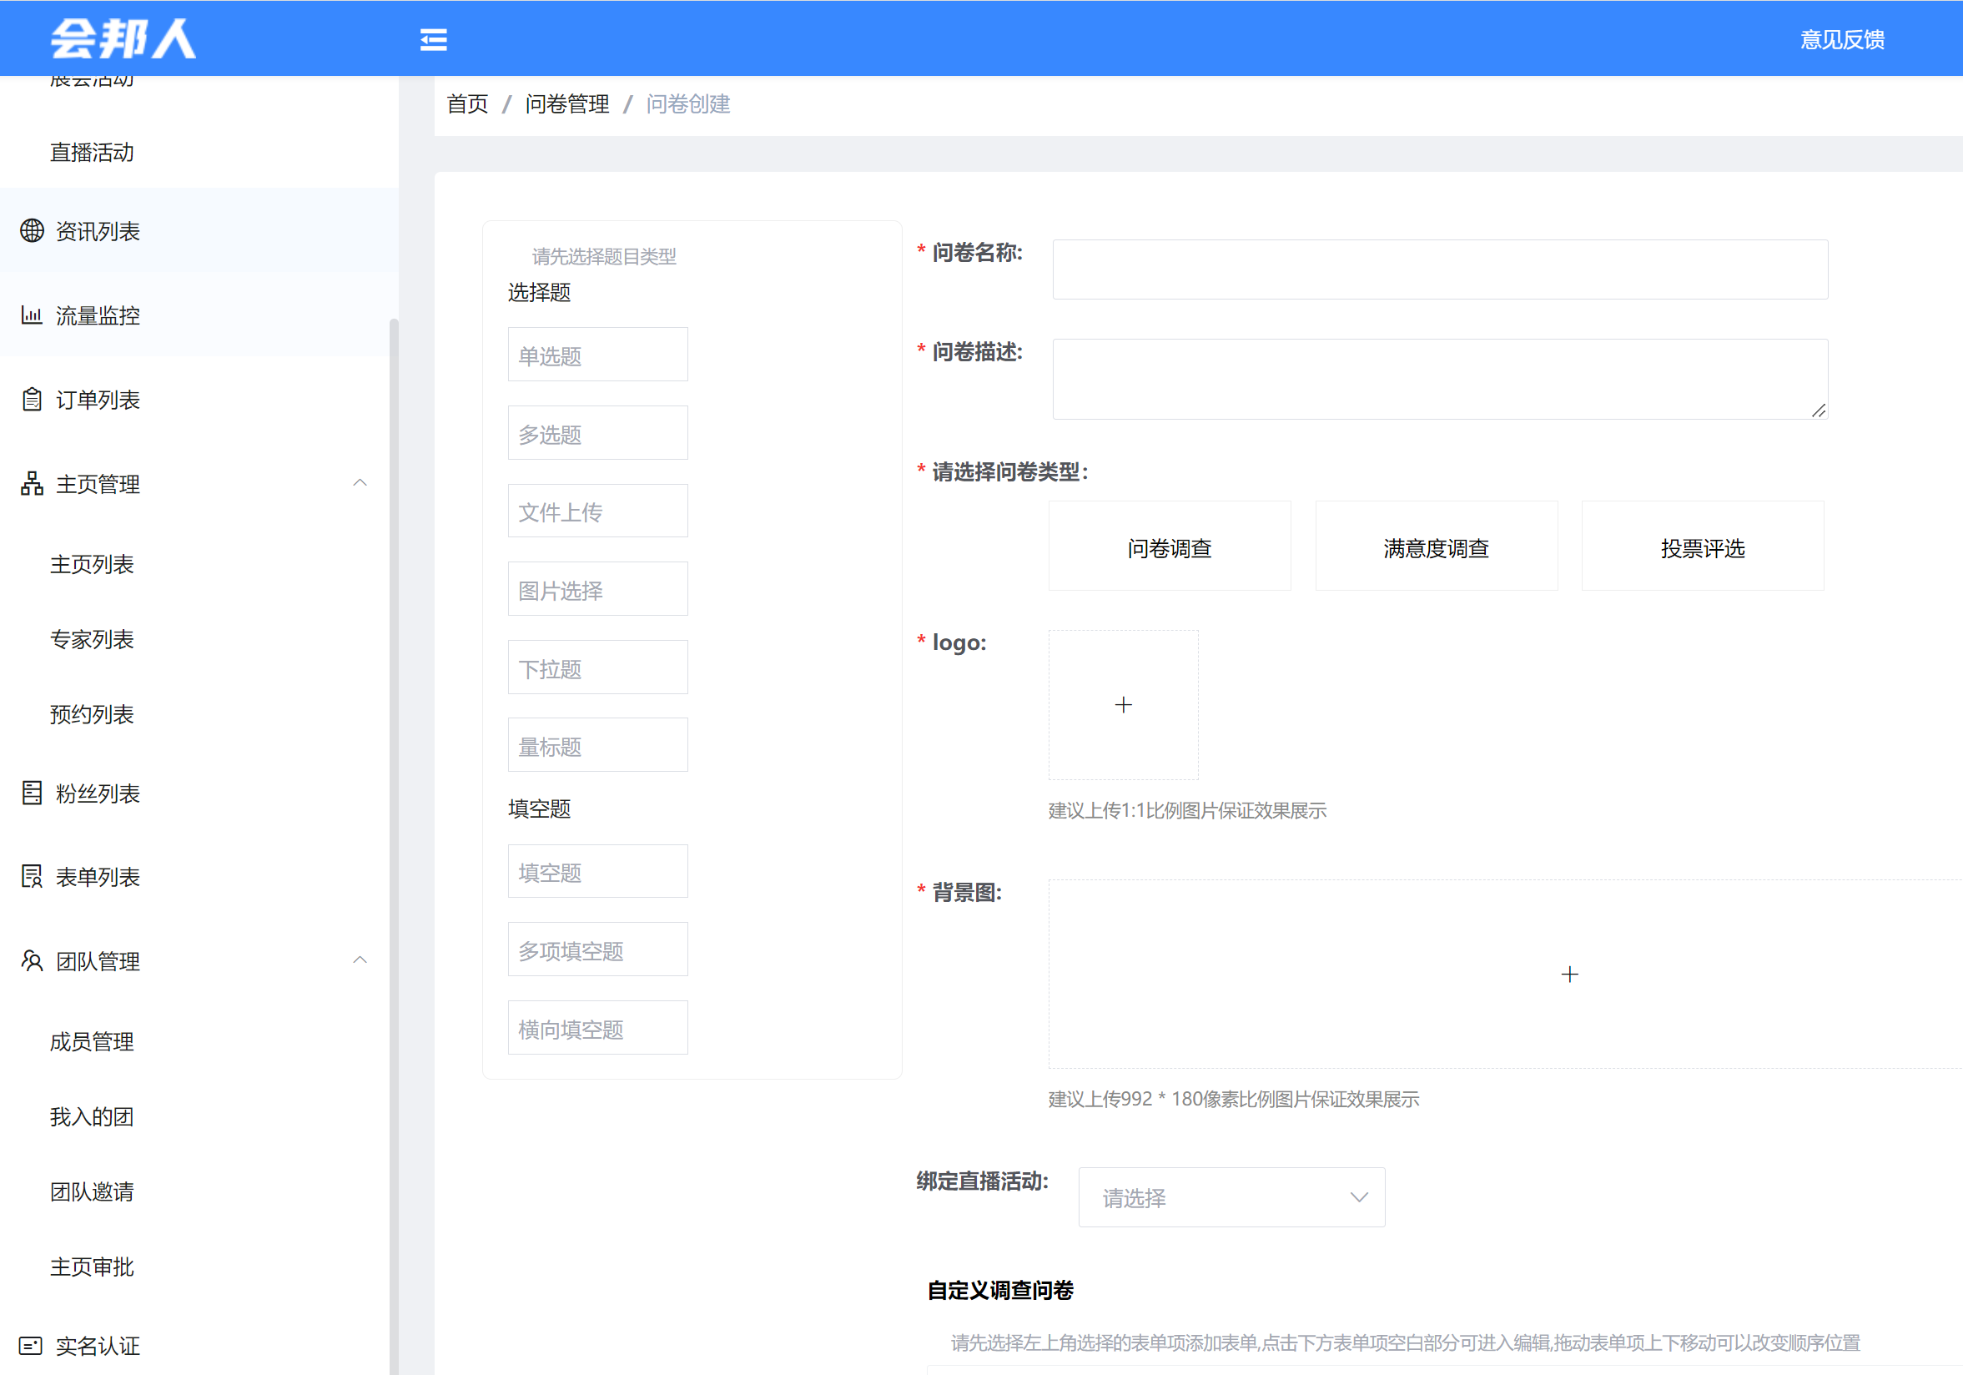
Task: Click the org-chart icon for 主页管理
Action: pos(33,484)
